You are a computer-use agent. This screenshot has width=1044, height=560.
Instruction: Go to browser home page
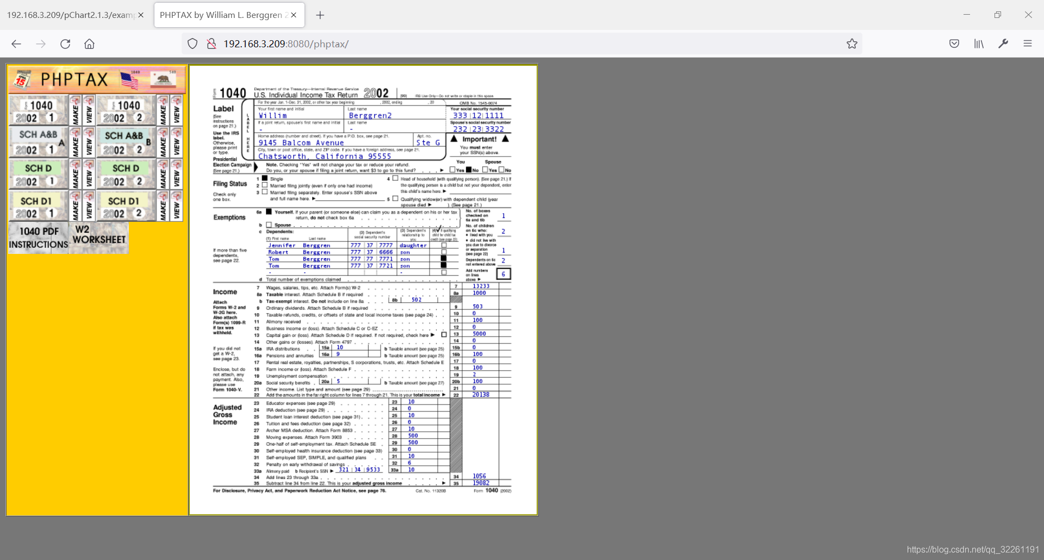tap(89, 44)
